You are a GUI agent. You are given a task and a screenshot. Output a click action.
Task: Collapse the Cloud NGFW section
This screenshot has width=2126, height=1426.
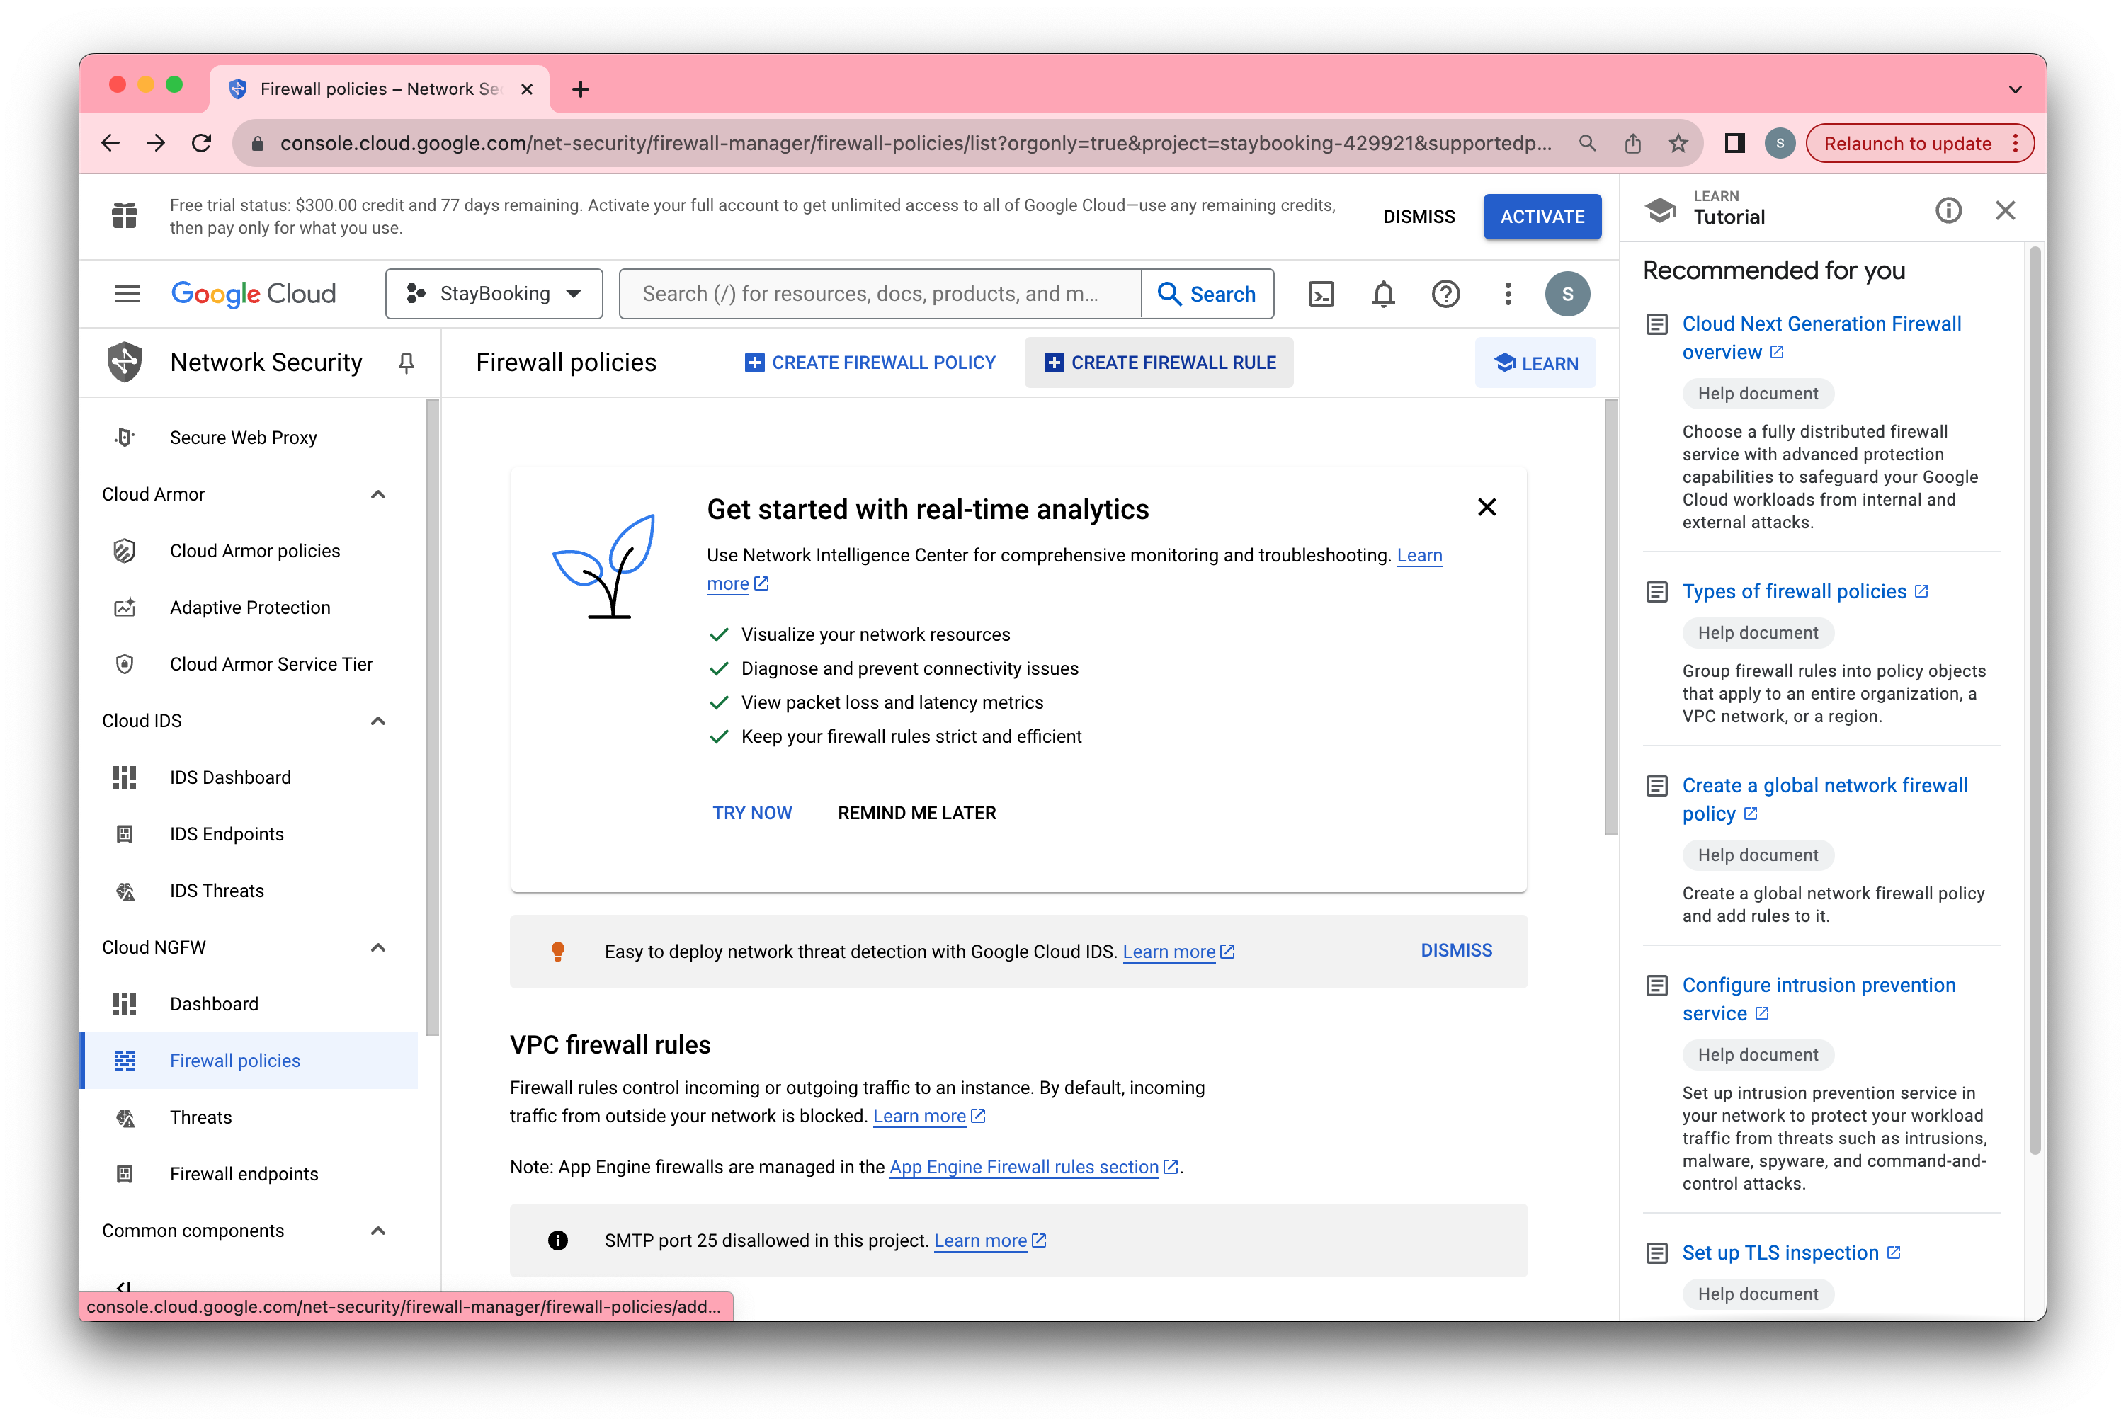[378, 947]
